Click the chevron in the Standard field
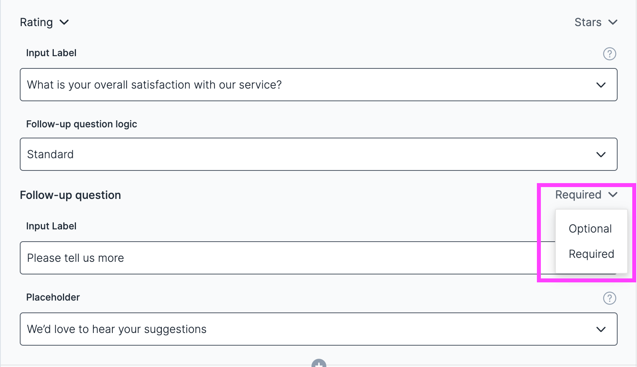The width and height of the screenshot is (637, 367). point(601,155)
